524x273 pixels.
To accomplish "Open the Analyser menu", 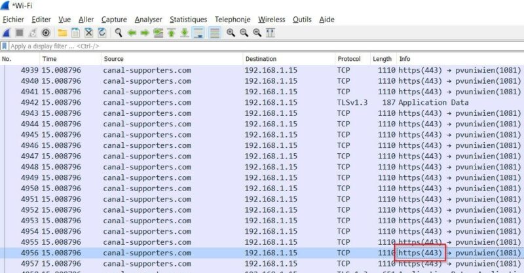I will click(149, 20).
